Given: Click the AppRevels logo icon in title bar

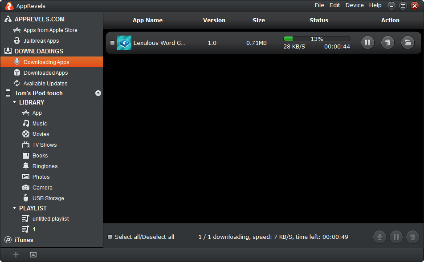Looking at the screenshot, I should click(9, 6).
